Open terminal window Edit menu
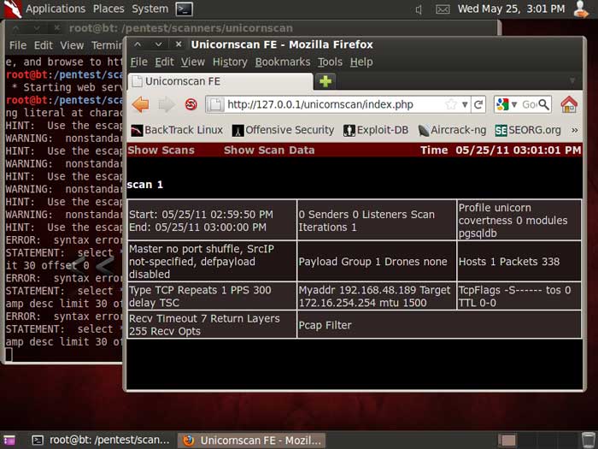The image size is (598, 449). [x=43, y=45]
